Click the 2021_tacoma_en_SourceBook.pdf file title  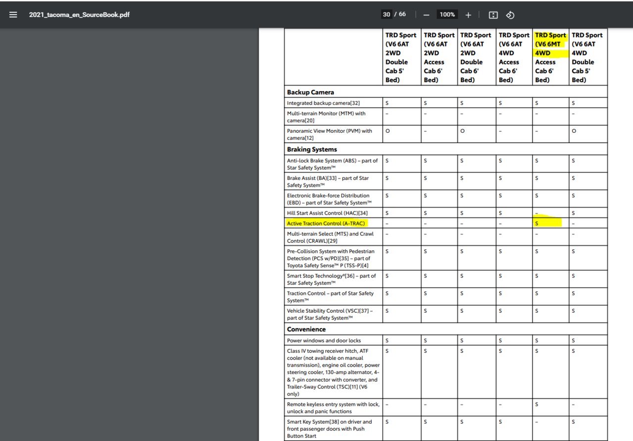(79, 14)
